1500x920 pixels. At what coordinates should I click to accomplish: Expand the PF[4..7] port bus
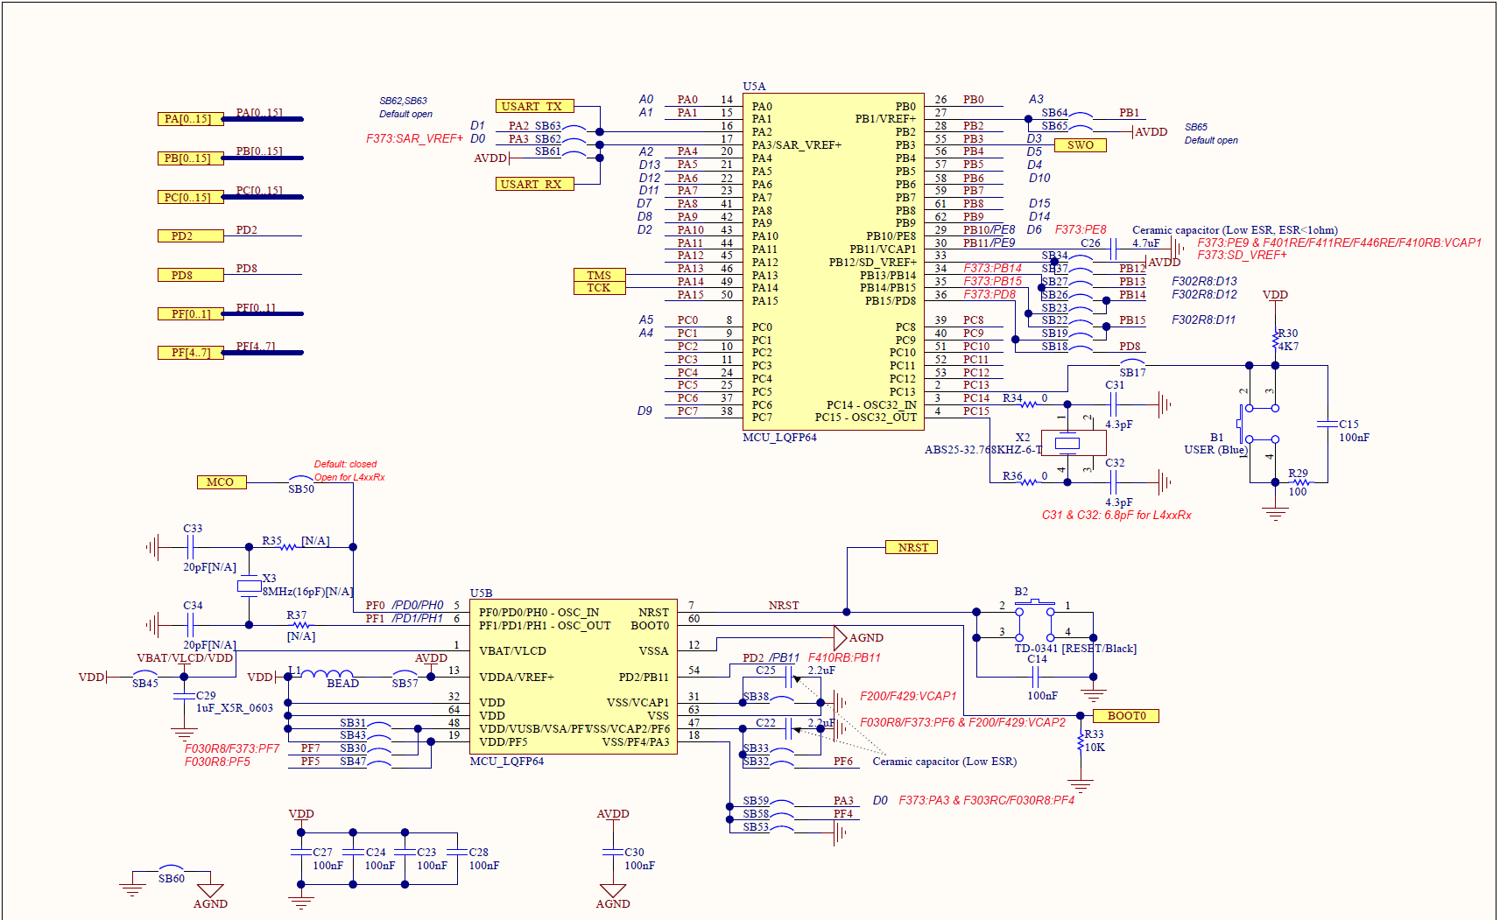pyautogui.click(x=189, y=352)
